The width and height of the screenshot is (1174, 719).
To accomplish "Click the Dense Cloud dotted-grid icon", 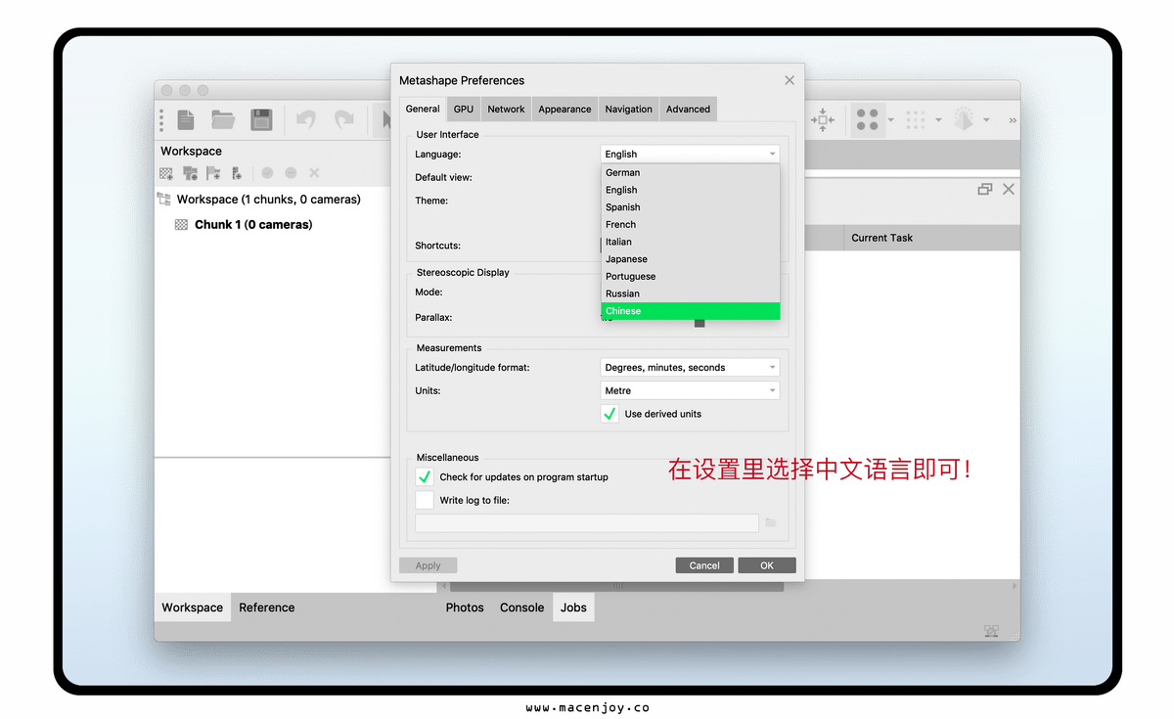I will click(x=916, y=119).
